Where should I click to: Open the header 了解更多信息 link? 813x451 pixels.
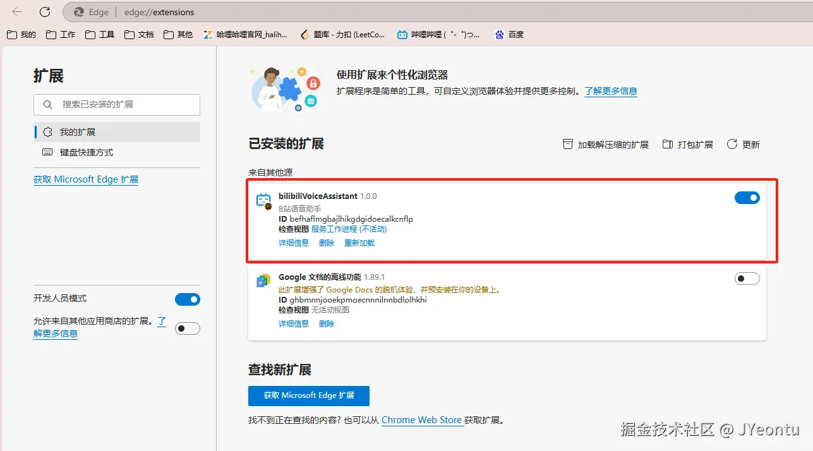click(611, 91)
